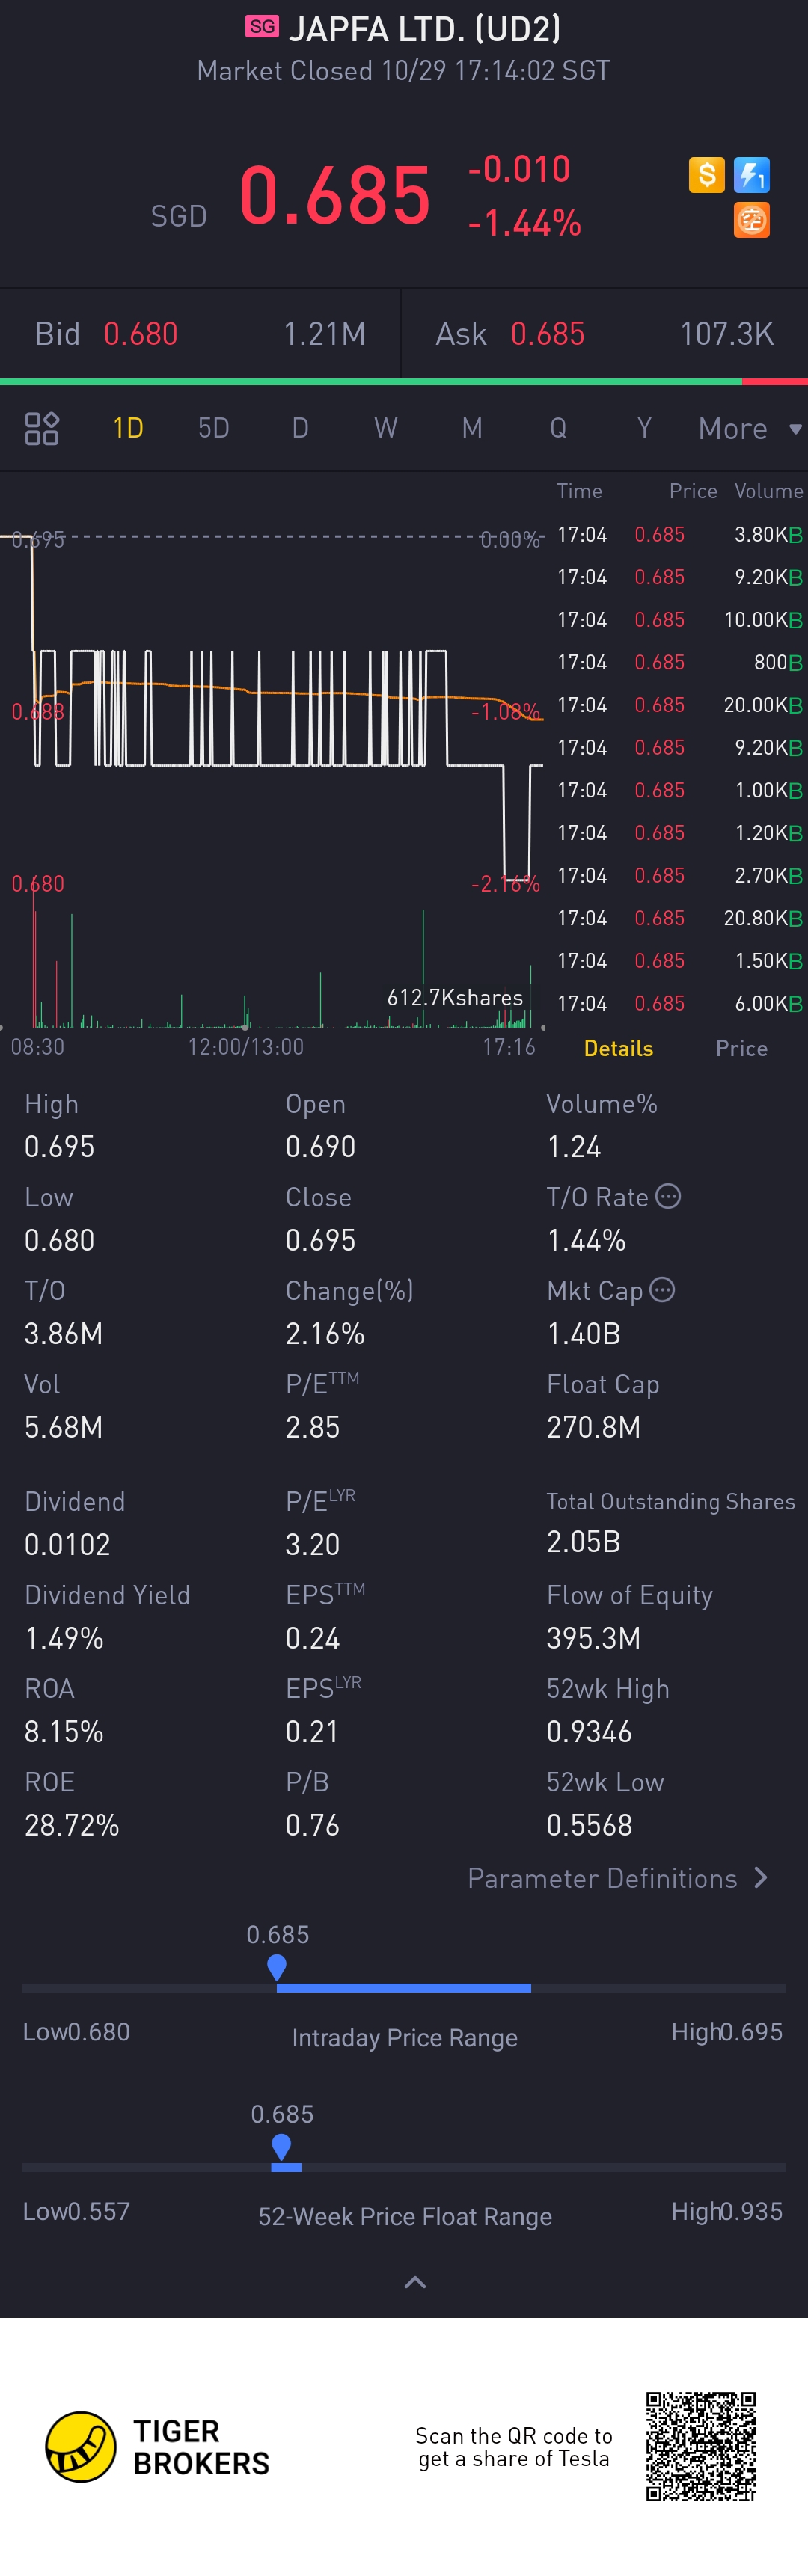The image size is (808, 2576).
Task: Expand the More timeframe dropdown
Action: pyautogui.click(x=750, y=428)
